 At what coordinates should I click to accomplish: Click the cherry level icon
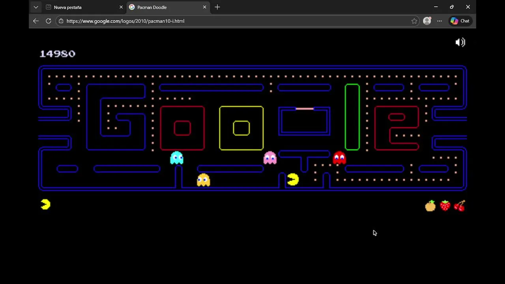(x=460, y=206)
